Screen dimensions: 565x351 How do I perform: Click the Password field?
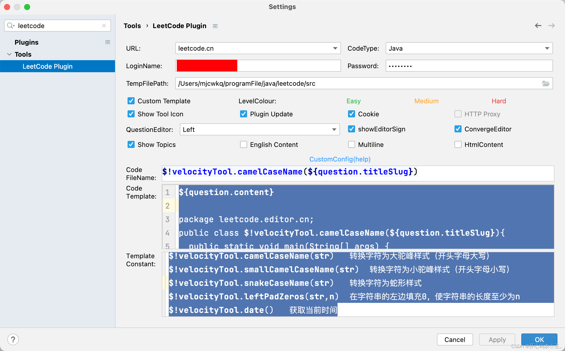pos(469,66)
